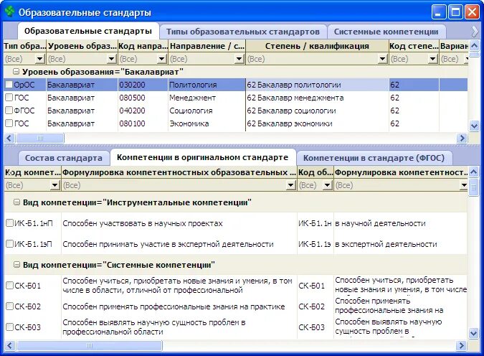Tick the checkbox for ОрОС Политология row

9,85
